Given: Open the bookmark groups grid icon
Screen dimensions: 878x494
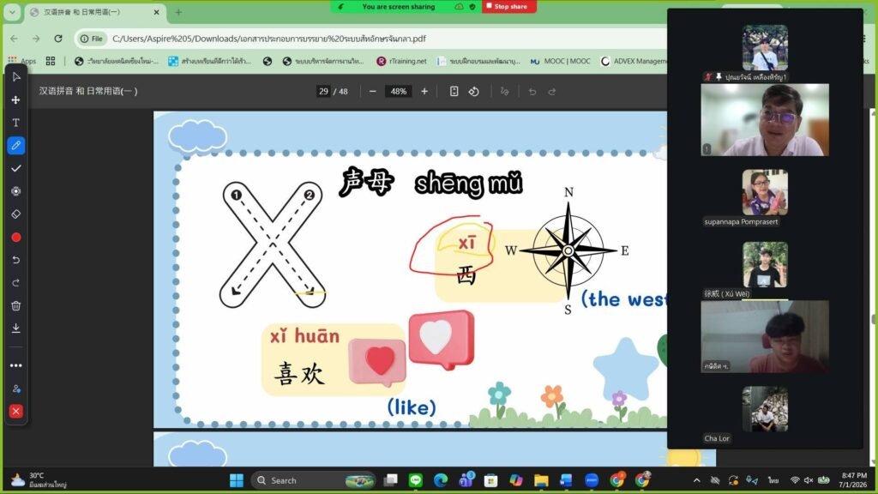Looking at the screenshot, I should pyautogui.click(x=51, y=61).
